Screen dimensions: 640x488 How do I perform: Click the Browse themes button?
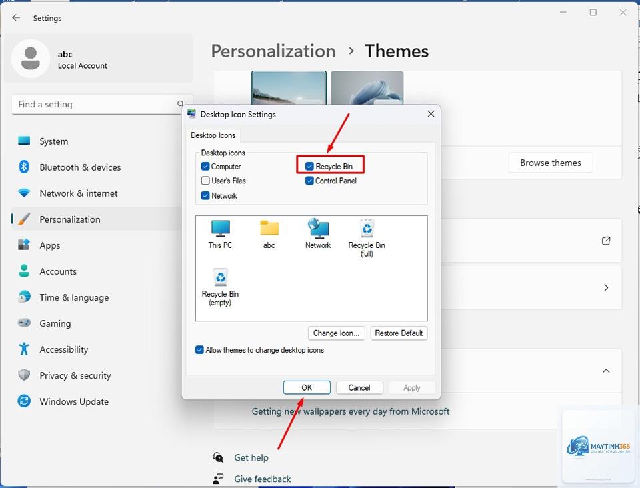[551, 163]
